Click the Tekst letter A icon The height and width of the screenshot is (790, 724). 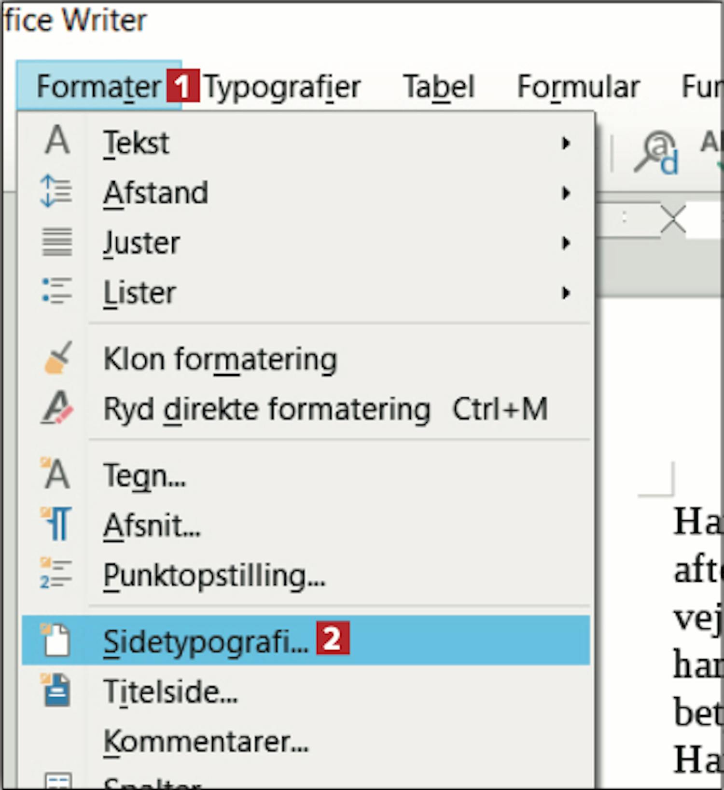click(x=57, y=141)
